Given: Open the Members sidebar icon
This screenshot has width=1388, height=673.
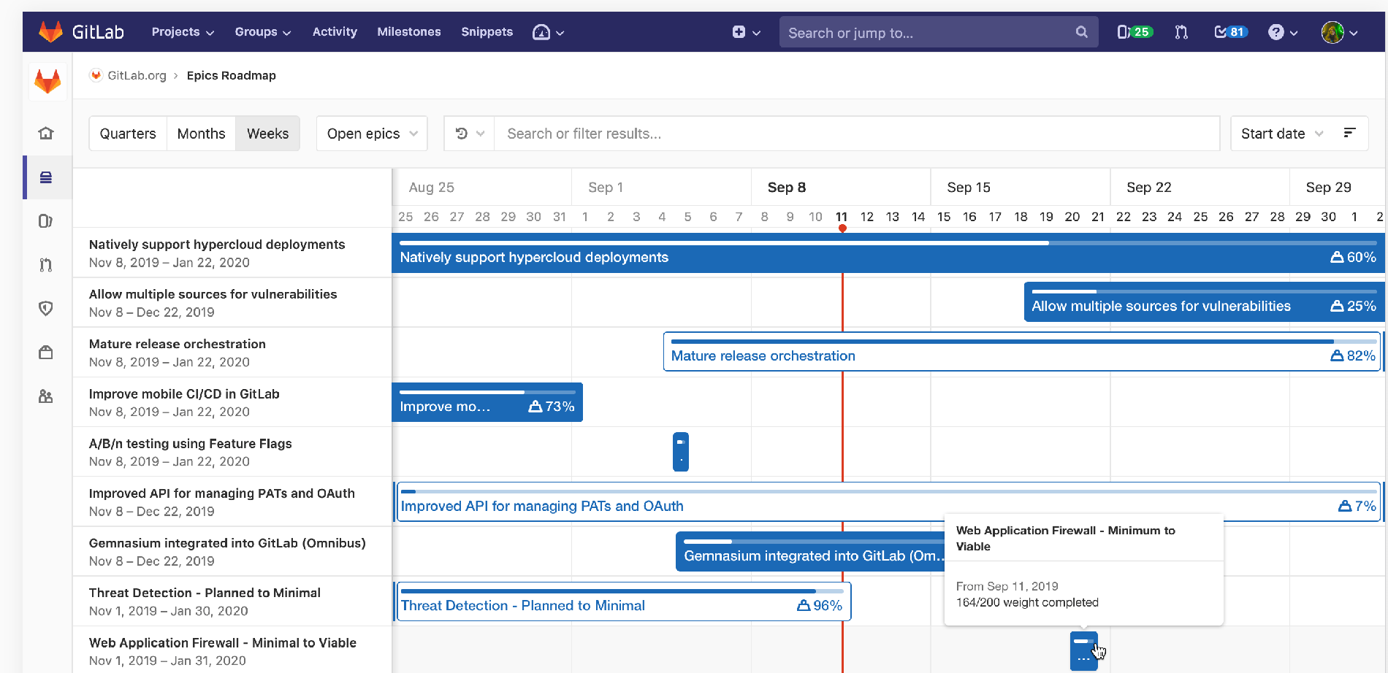Looking at the screenshot, I should [x=46, y=396].
